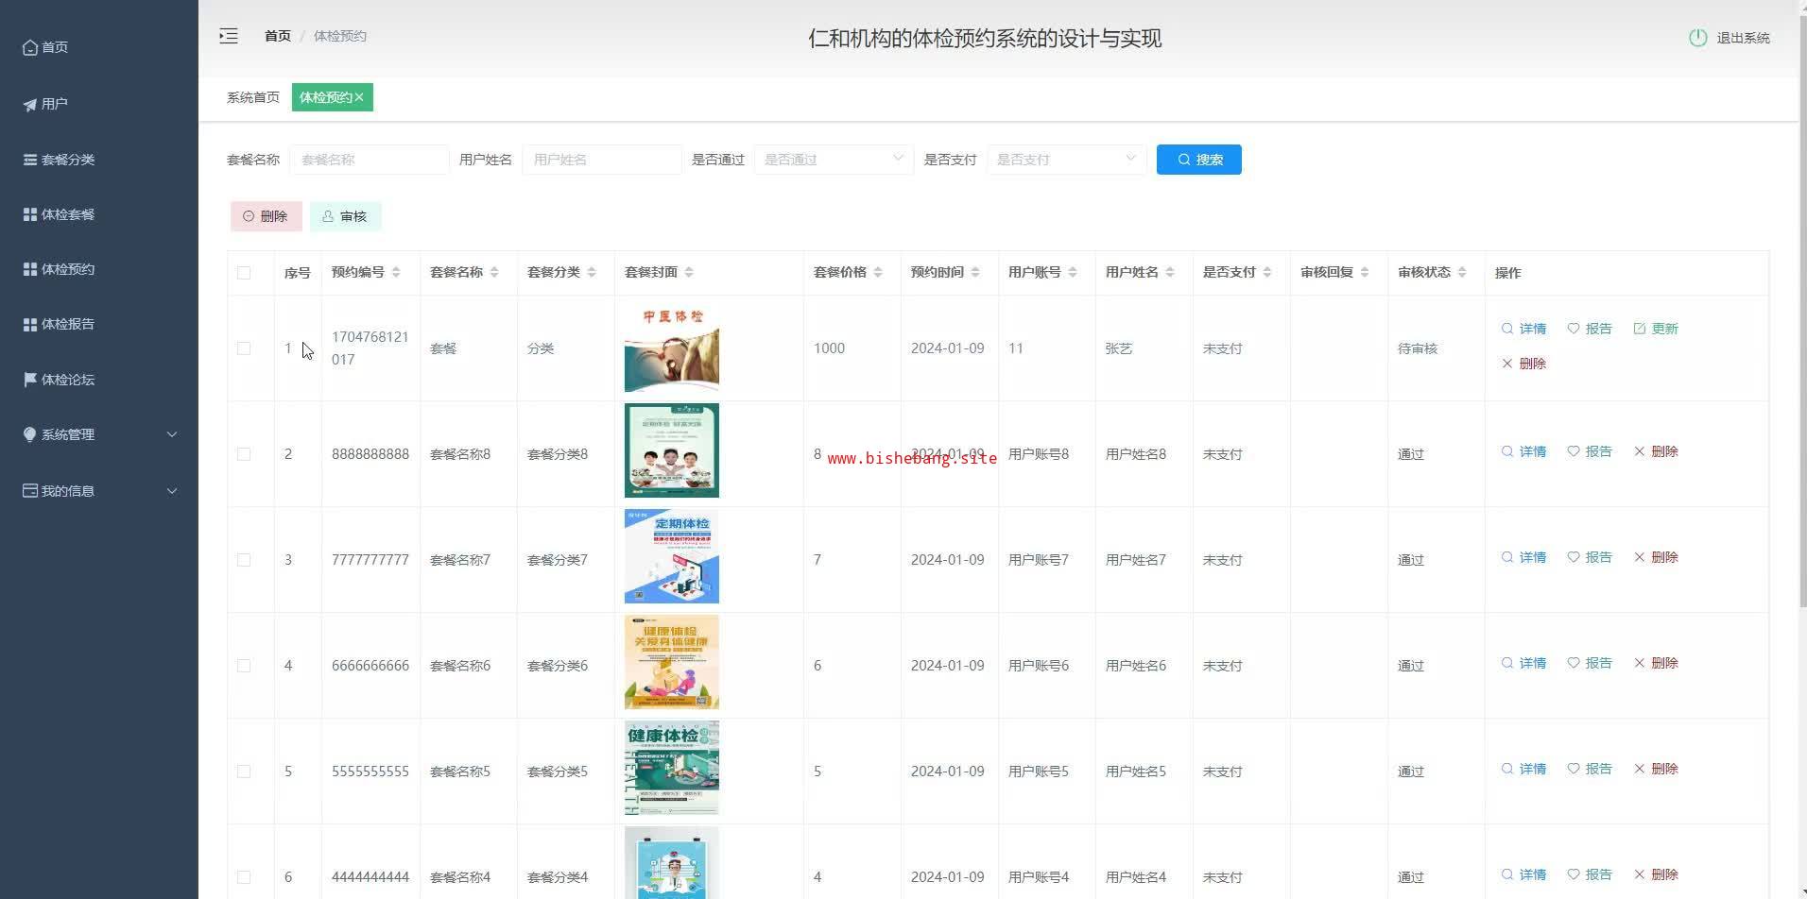Click the 套餐分类 list icon in sidebar
Image resolution: width=1807 pixels, height=899 pixels.
pos(30,160)
